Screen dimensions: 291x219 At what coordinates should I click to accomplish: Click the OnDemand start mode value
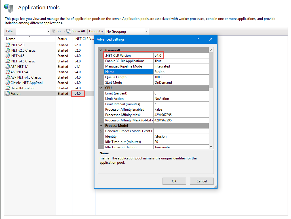pos(163,82)
